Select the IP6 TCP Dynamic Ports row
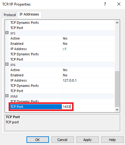The image size is (125, 145). (x=62, y=86)
